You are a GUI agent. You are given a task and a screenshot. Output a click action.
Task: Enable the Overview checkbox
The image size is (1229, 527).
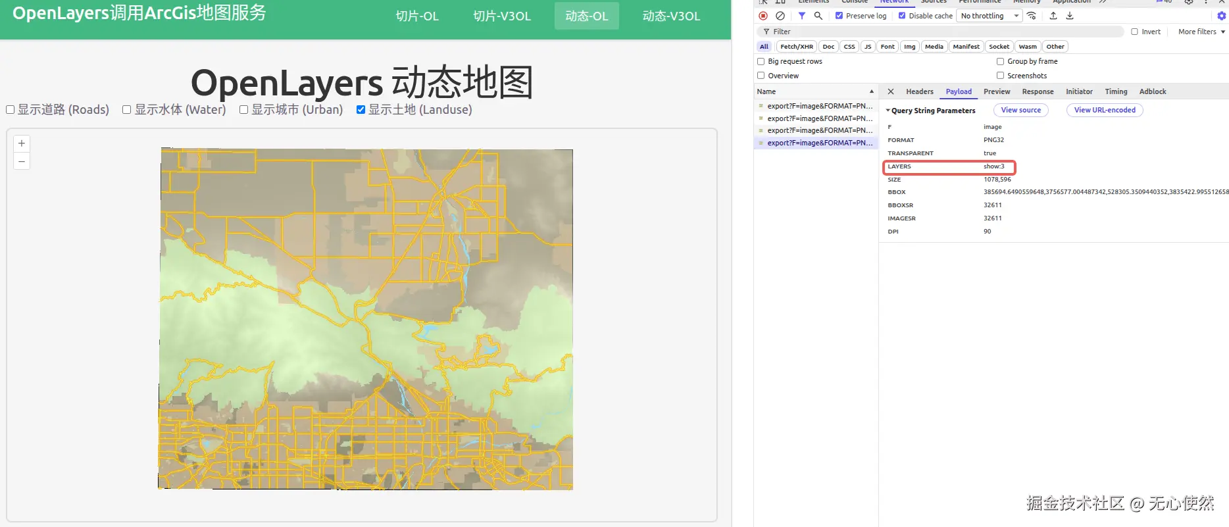click(x=761, y=76)
